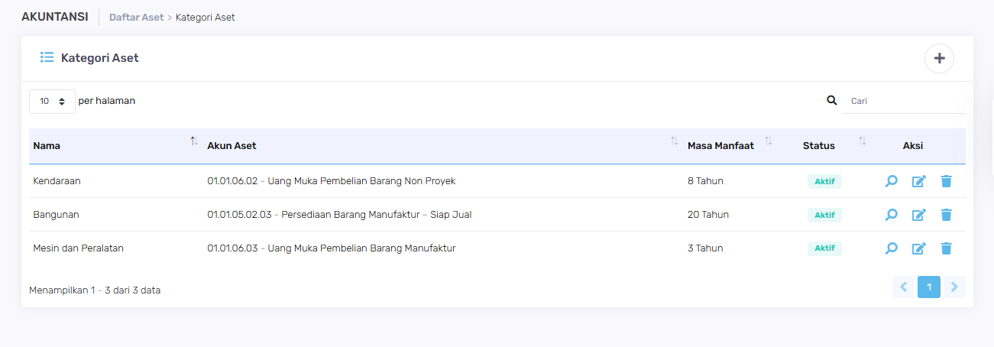
Task: Open Daftar Aset breadcrumb link
Action: click(x=136, y=17)
